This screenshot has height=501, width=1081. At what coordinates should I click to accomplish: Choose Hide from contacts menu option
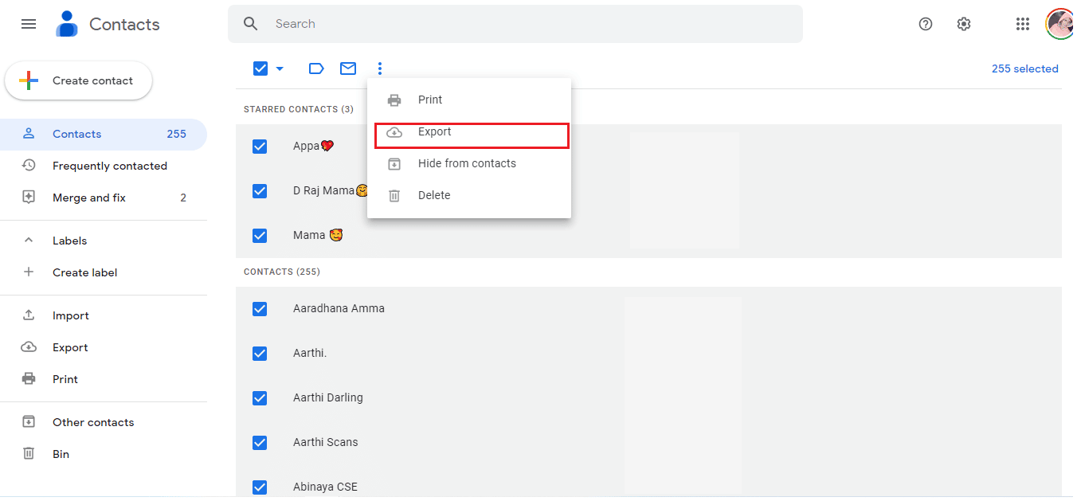[x=467, y=163]
